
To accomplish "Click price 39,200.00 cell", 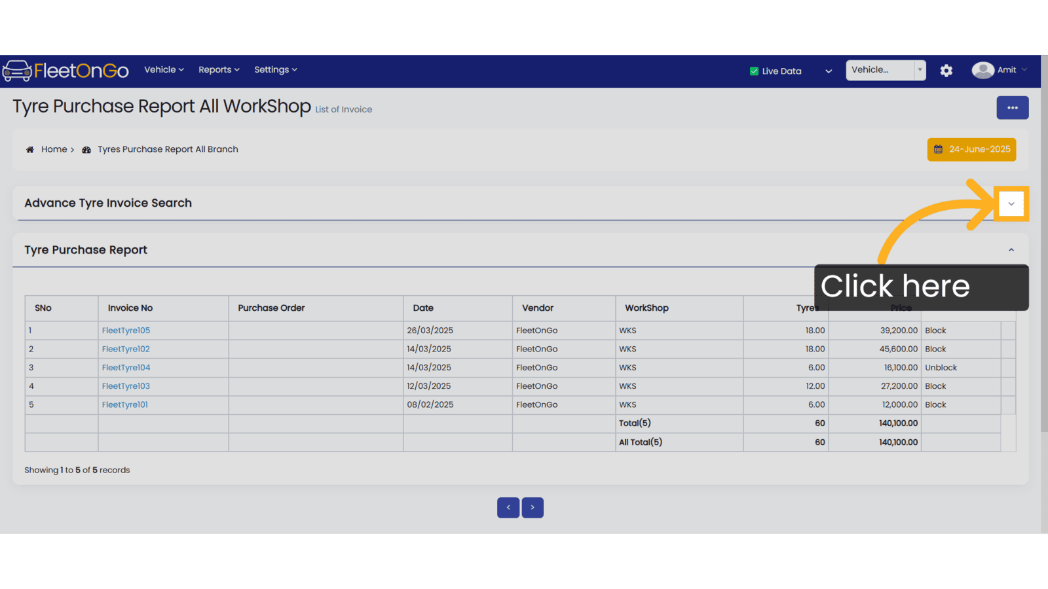I will pyautogui.click(x=874, y=330).
